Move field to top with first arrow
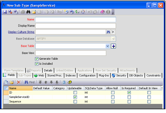166x113 pixels. click(x=40, y=82)
